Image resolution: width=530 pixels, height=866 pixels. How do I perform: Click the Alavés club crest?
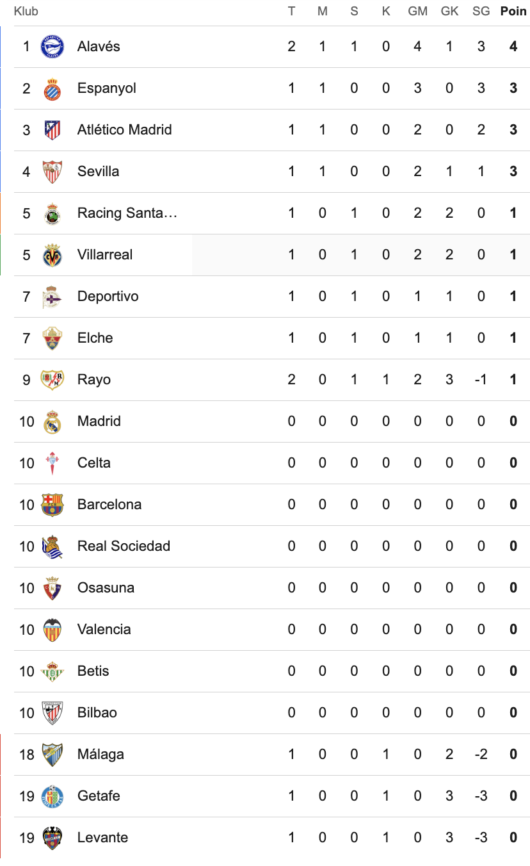[52, 47]
